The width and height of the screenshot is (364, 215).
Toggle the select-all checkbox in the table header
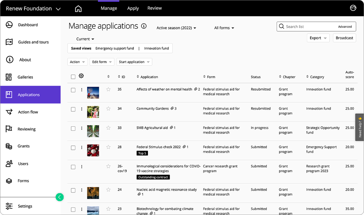pos(73,76)
